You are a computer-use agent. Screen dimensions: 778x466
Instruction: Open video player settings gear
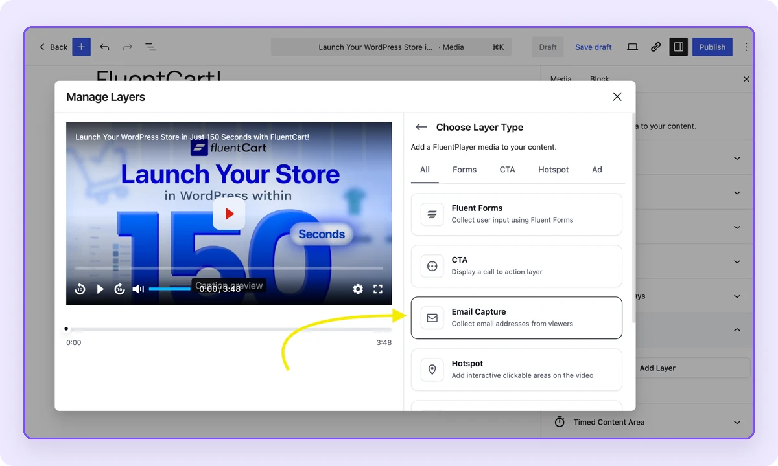click(358, 289)
